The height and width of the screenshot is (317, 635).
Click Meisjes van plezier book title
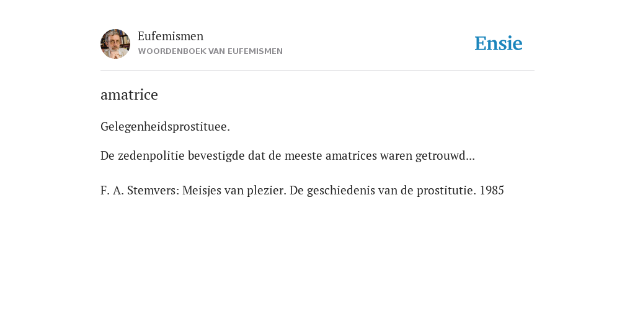coord(234,190)
